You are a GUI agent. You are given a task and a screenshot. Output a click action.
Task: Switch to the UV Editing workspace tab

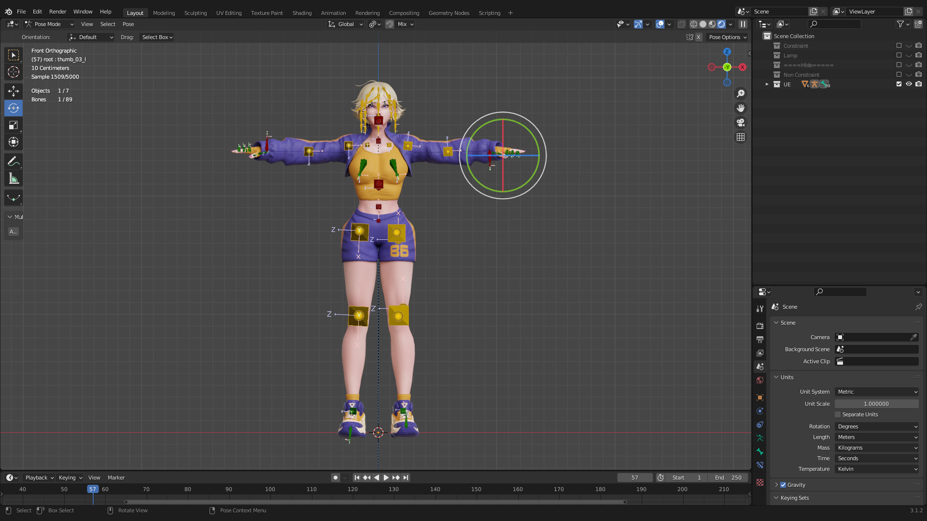click(x=229, y=13)
